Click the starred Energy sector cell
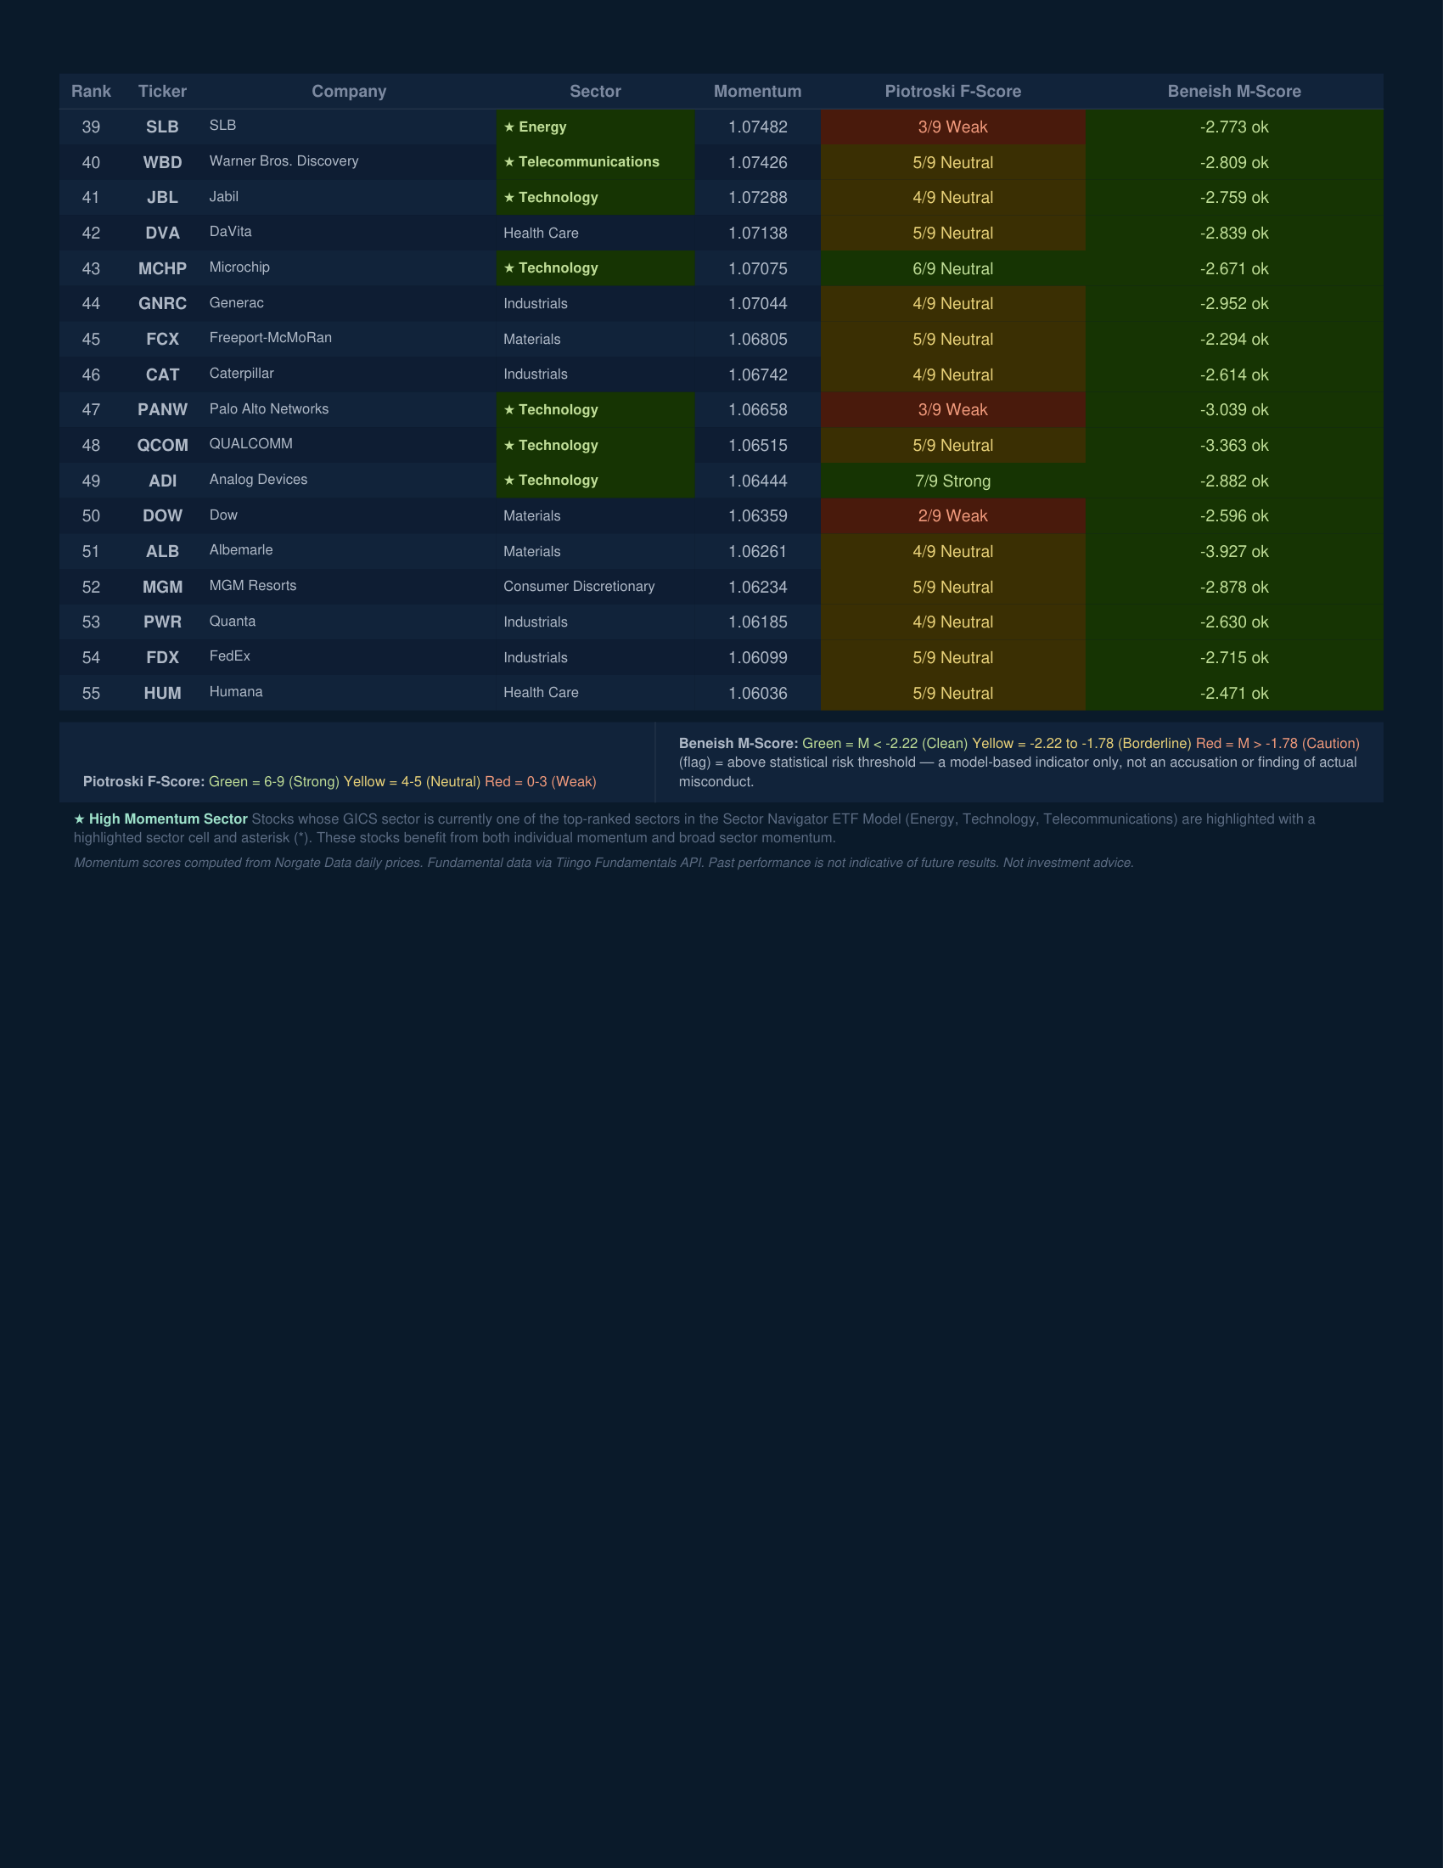 pyautogui.click(x=595, y=127)
